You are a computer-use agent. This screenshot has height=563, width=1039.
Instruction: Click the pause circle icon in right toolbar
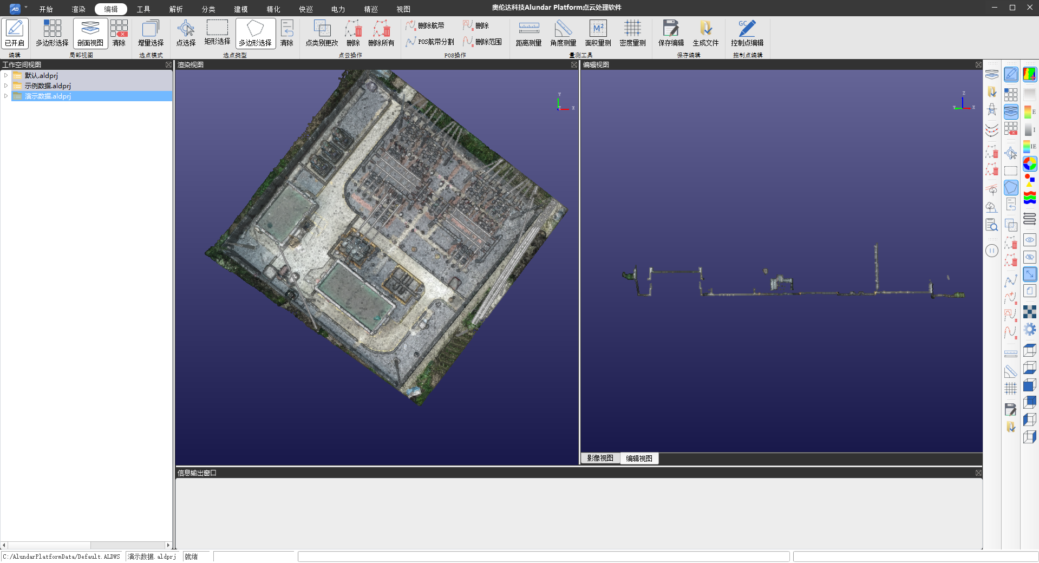click(991, 251)
